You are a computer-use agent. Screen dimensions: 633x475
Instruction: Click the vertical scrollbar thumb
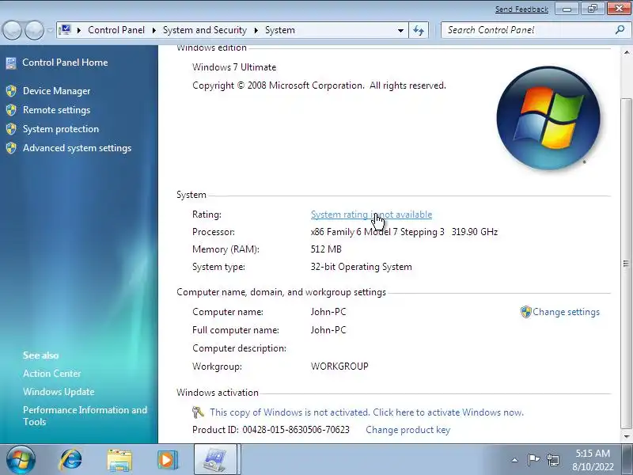click(x=626, y=264)
